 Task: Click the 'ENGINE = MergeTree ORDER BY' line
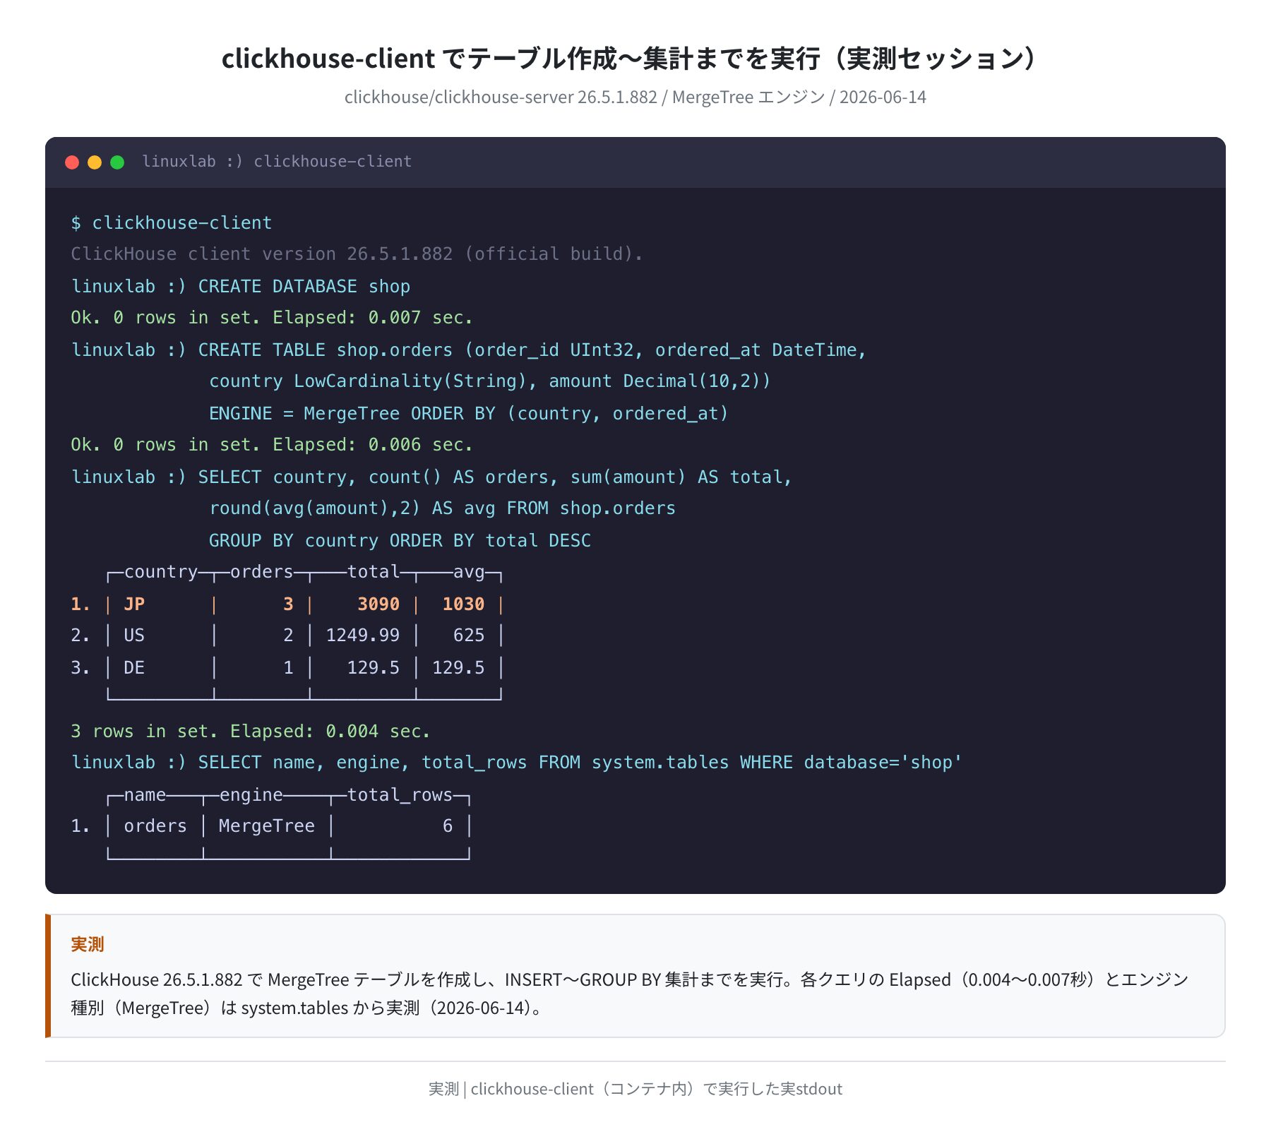(469, 414)
